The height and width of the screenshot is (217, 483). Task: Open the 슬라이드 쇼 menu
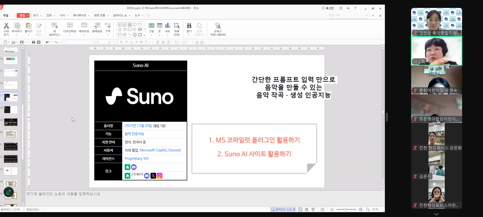tap(121, 15)
